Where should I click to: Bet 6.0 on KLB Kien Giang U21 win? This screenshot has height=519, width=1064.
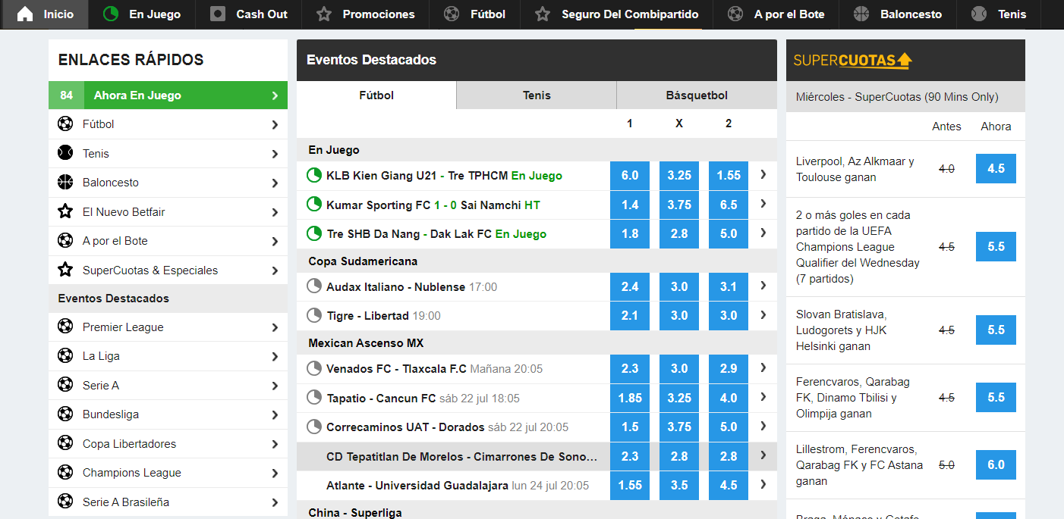(630, 175)
